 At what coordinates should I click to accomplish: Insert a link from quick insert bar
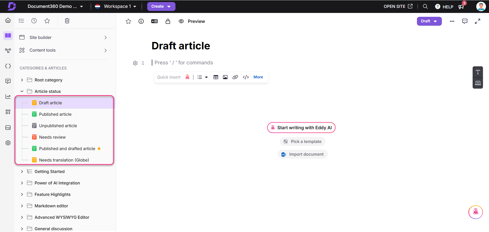pos(235,77)
